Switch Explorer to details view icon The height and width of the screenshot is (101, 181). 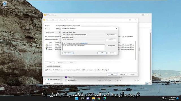(147, 83)
